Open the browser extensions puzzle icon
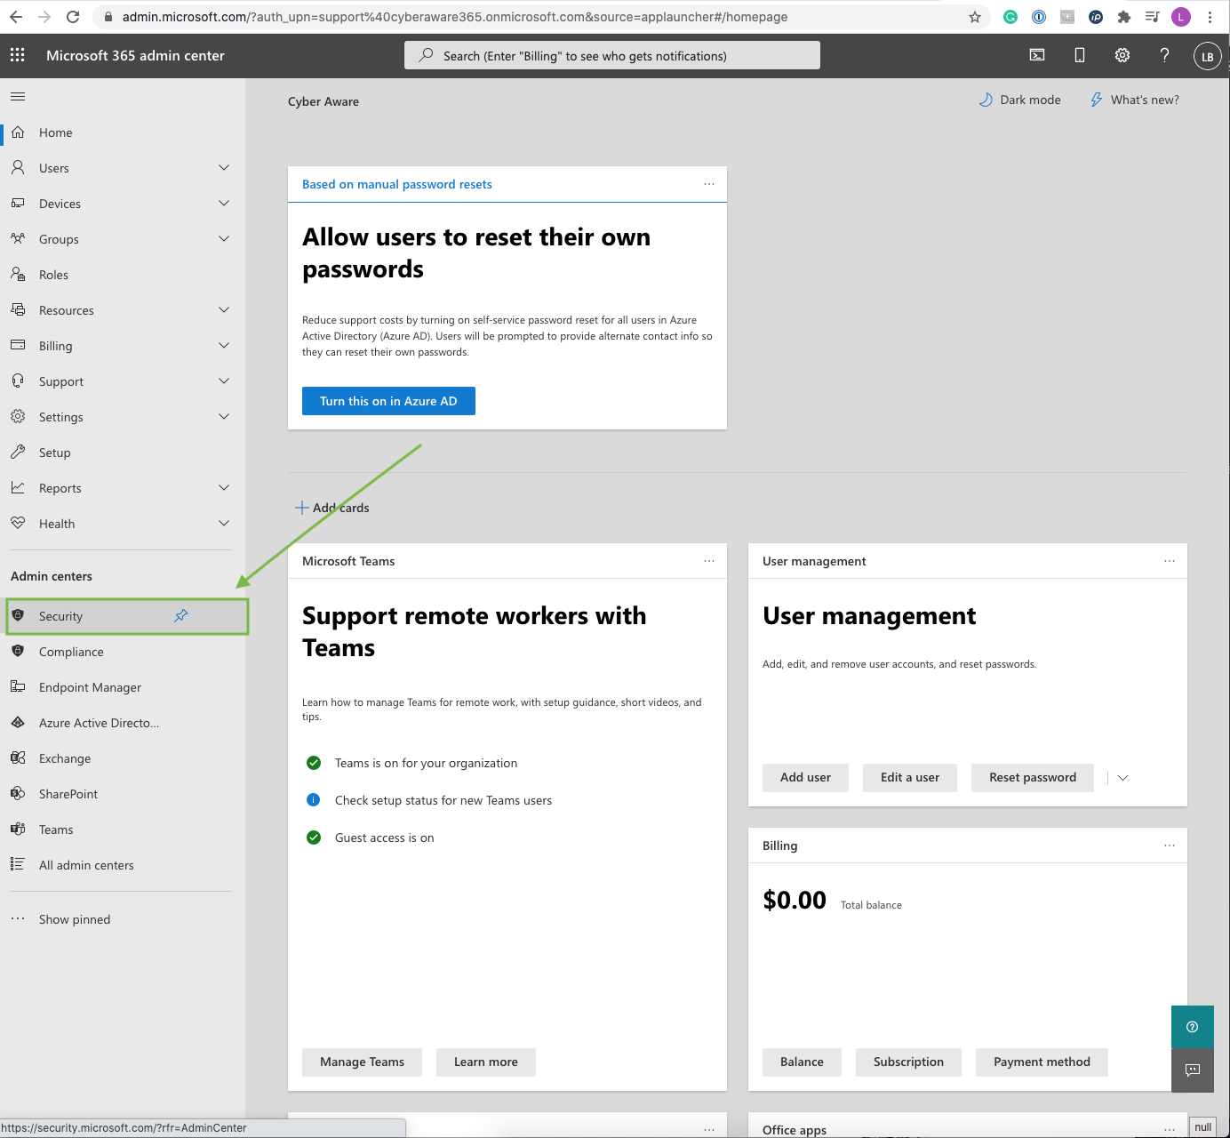 click(1124, 17)
